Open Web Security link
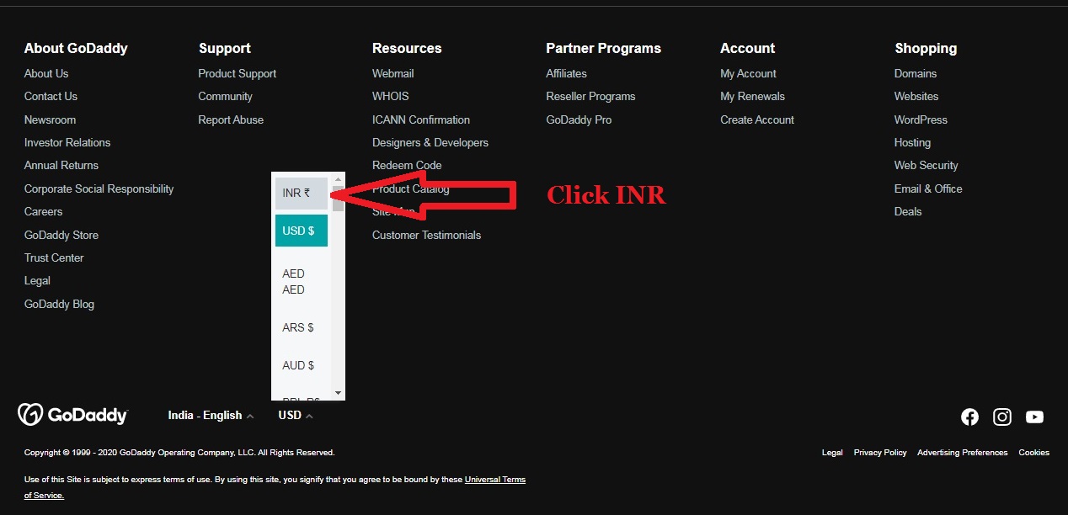Image resolution: width=1068 pixels, height=515 pixels. point(926,165)
